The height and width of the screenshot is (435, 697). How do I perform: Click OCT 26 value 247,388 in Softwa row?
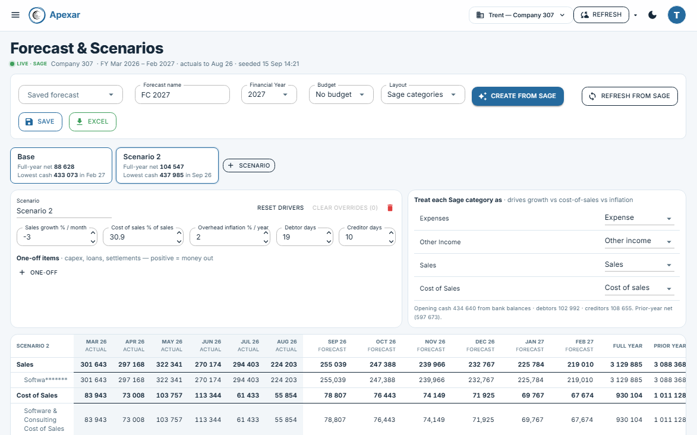(382, 380)
